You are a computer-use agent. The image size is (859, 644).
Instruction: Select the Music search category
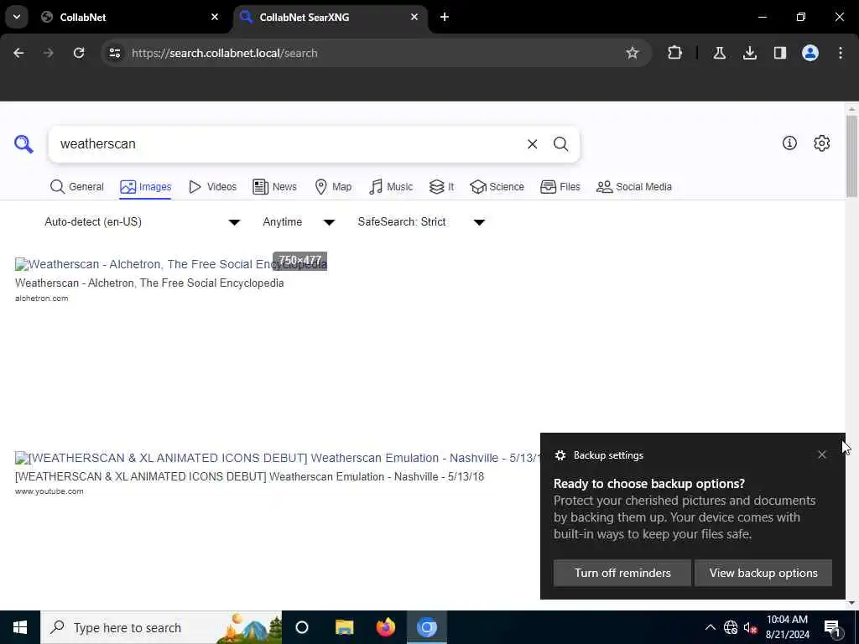(391, 187)
